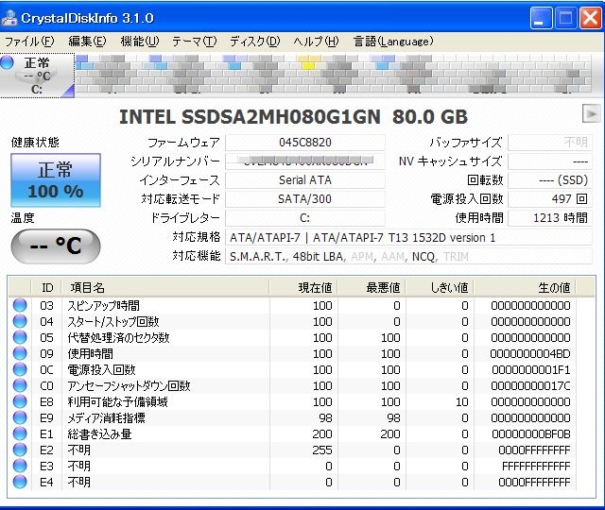Click status icon of row C0 アンセーフシャットダウン回数

coord(20,385)
